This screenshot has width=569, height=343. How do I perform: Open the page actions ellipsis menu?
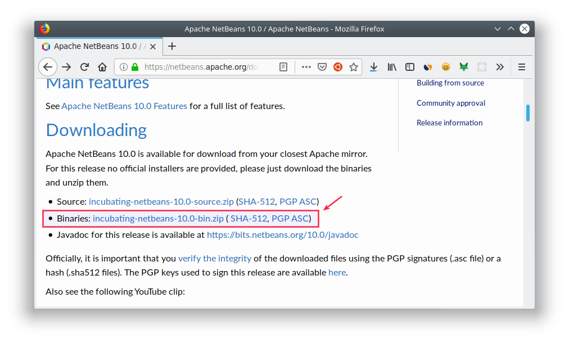(x=306, y=66)
